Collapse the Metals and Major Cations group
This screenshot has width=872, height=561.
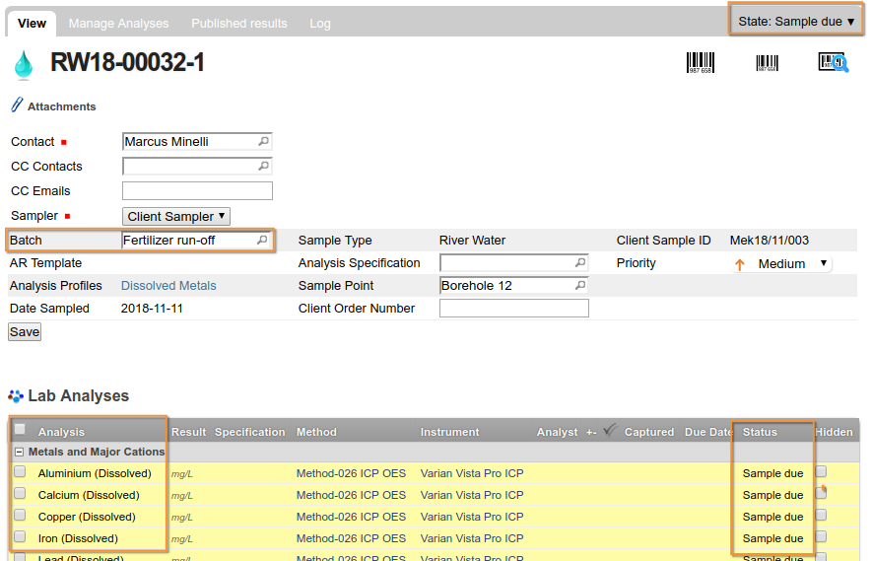coord(19,452)
